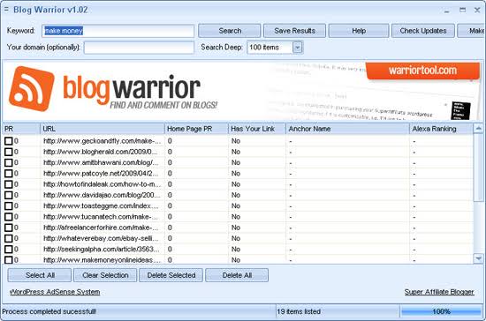
Task: Select the afreelancerforhire.com row checkbox
Action: (8, 228)
